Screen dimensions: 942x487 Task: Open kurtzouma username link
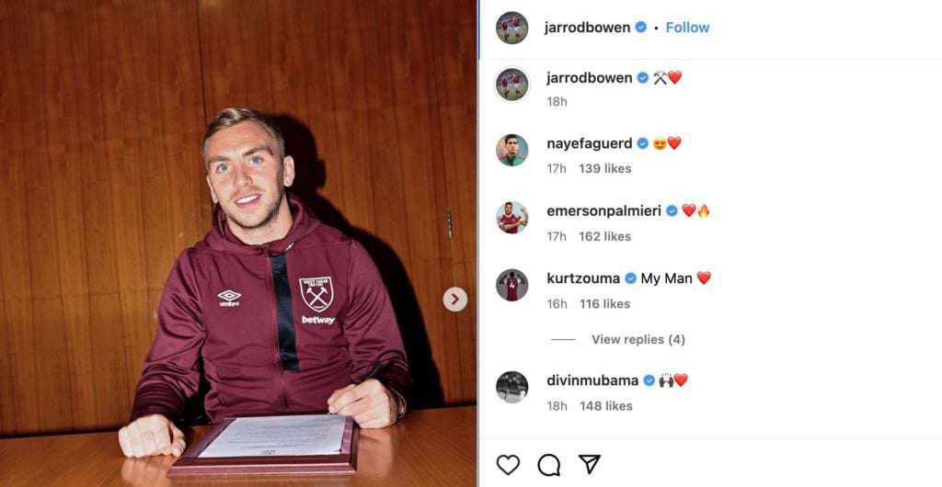coord(583,278)
